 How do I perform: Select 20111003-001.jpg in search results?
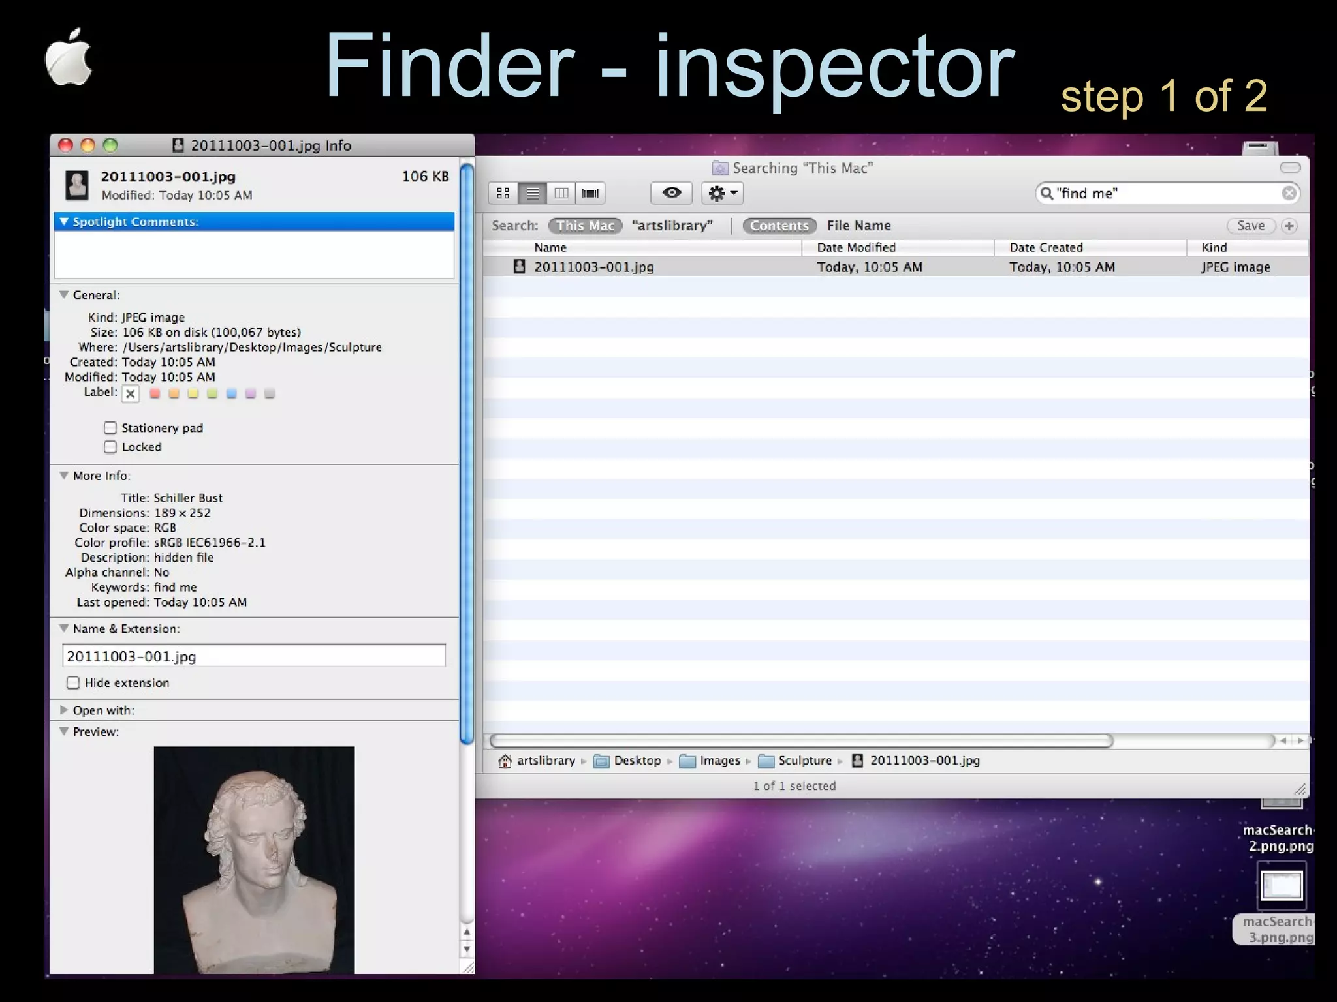(896, 267)
